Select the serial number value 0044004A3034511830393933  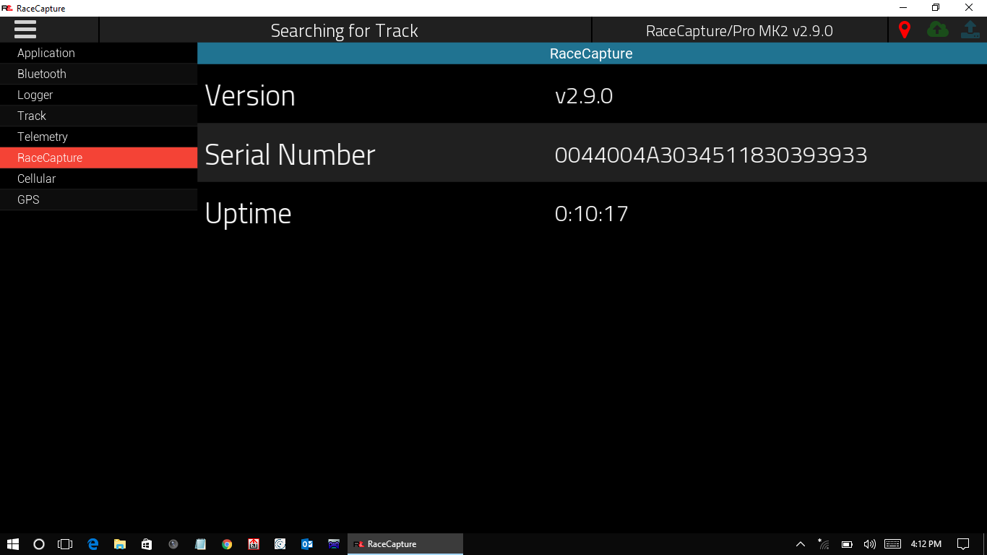(x=711, y=155)
